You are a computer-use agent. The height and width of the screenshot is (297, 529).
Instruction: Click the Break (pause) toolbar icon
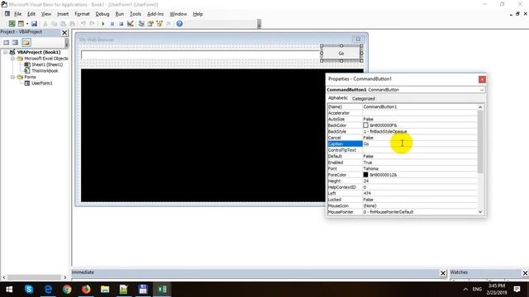coord(112,24)
